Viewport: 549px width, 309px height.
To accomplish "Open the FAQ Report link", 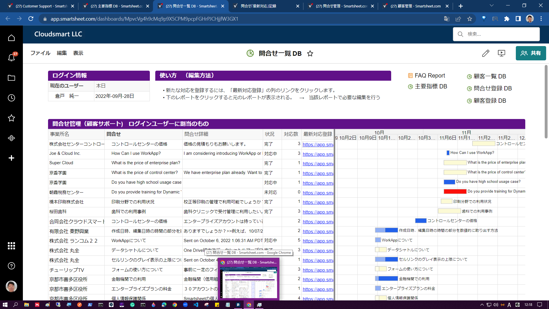I will point(429,75).
